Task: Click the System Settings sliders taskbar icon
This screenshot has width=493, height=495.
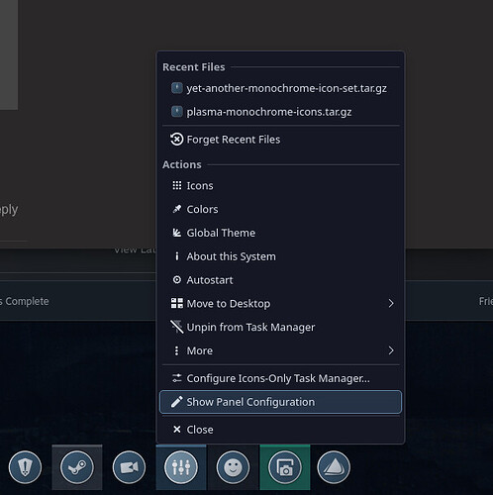Action: [181, 467]
